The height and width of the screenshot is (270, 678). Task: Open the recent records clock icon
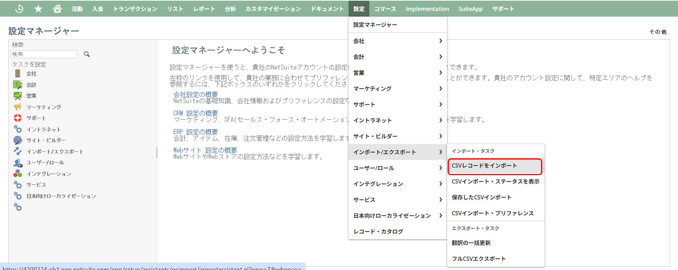coord(19,8)
